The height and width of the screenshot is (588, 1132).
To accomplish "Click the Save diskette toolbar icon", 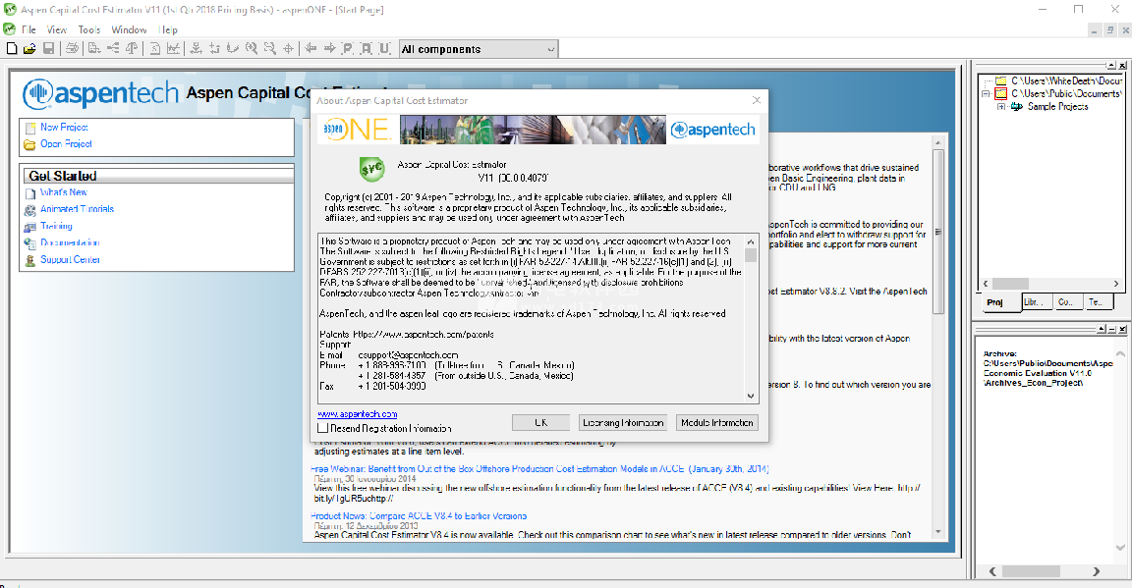I will [x=48, y=48].
